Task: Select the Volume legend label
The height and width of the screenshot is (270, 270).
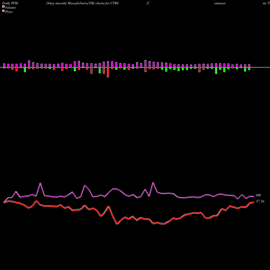Action: [x=10, y=8]
